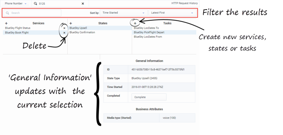This screenshot has width=283, height=135.
Task: Click the voice (100) media type value
Action: point(169,118)
